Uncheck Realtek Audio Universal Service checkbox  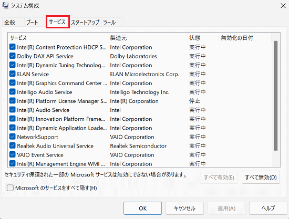pyautogui.click(x=13, y=146)
